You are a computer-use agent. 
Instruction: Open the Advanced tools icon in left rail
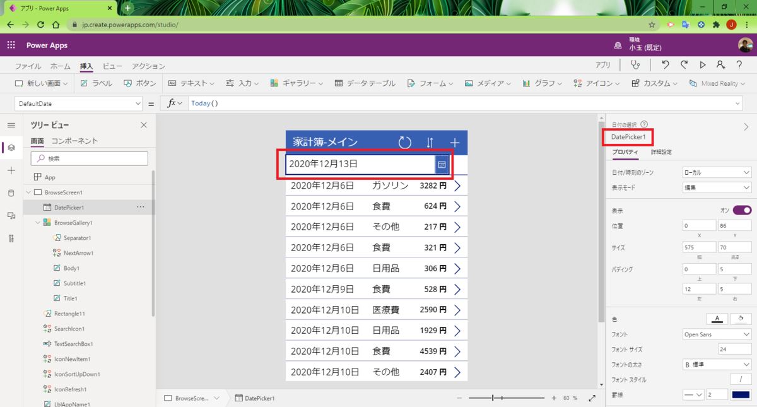[x=11, y=238]
